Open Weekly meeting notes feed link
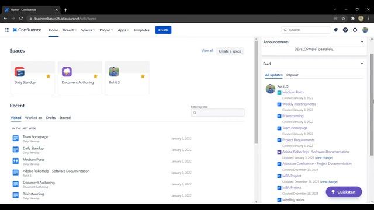This screenshot has height=210, width=374. pos(299,104)
